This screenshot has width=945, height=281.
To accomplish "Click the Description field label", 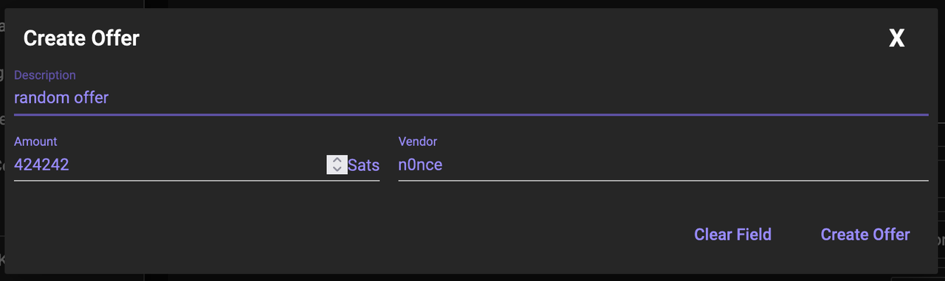I will coord(45,75).
